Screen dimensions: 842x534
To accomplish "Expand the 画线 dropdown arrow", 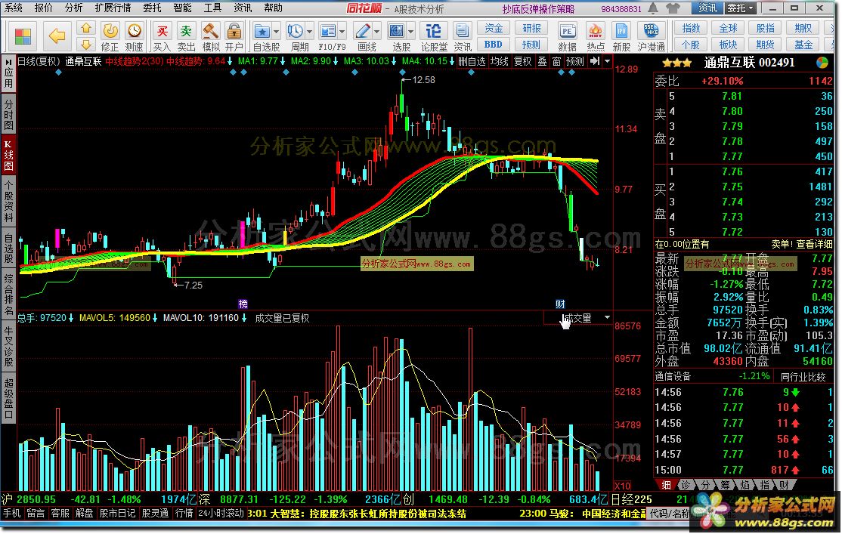I will pos(377,31).
